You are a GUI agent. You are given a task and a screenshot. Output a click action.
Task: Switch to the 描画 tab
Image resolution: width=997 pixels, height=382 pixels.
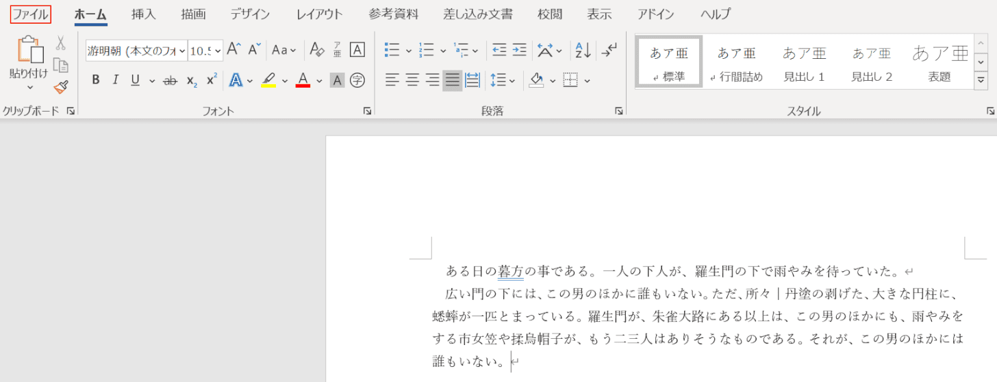(193, 14)
